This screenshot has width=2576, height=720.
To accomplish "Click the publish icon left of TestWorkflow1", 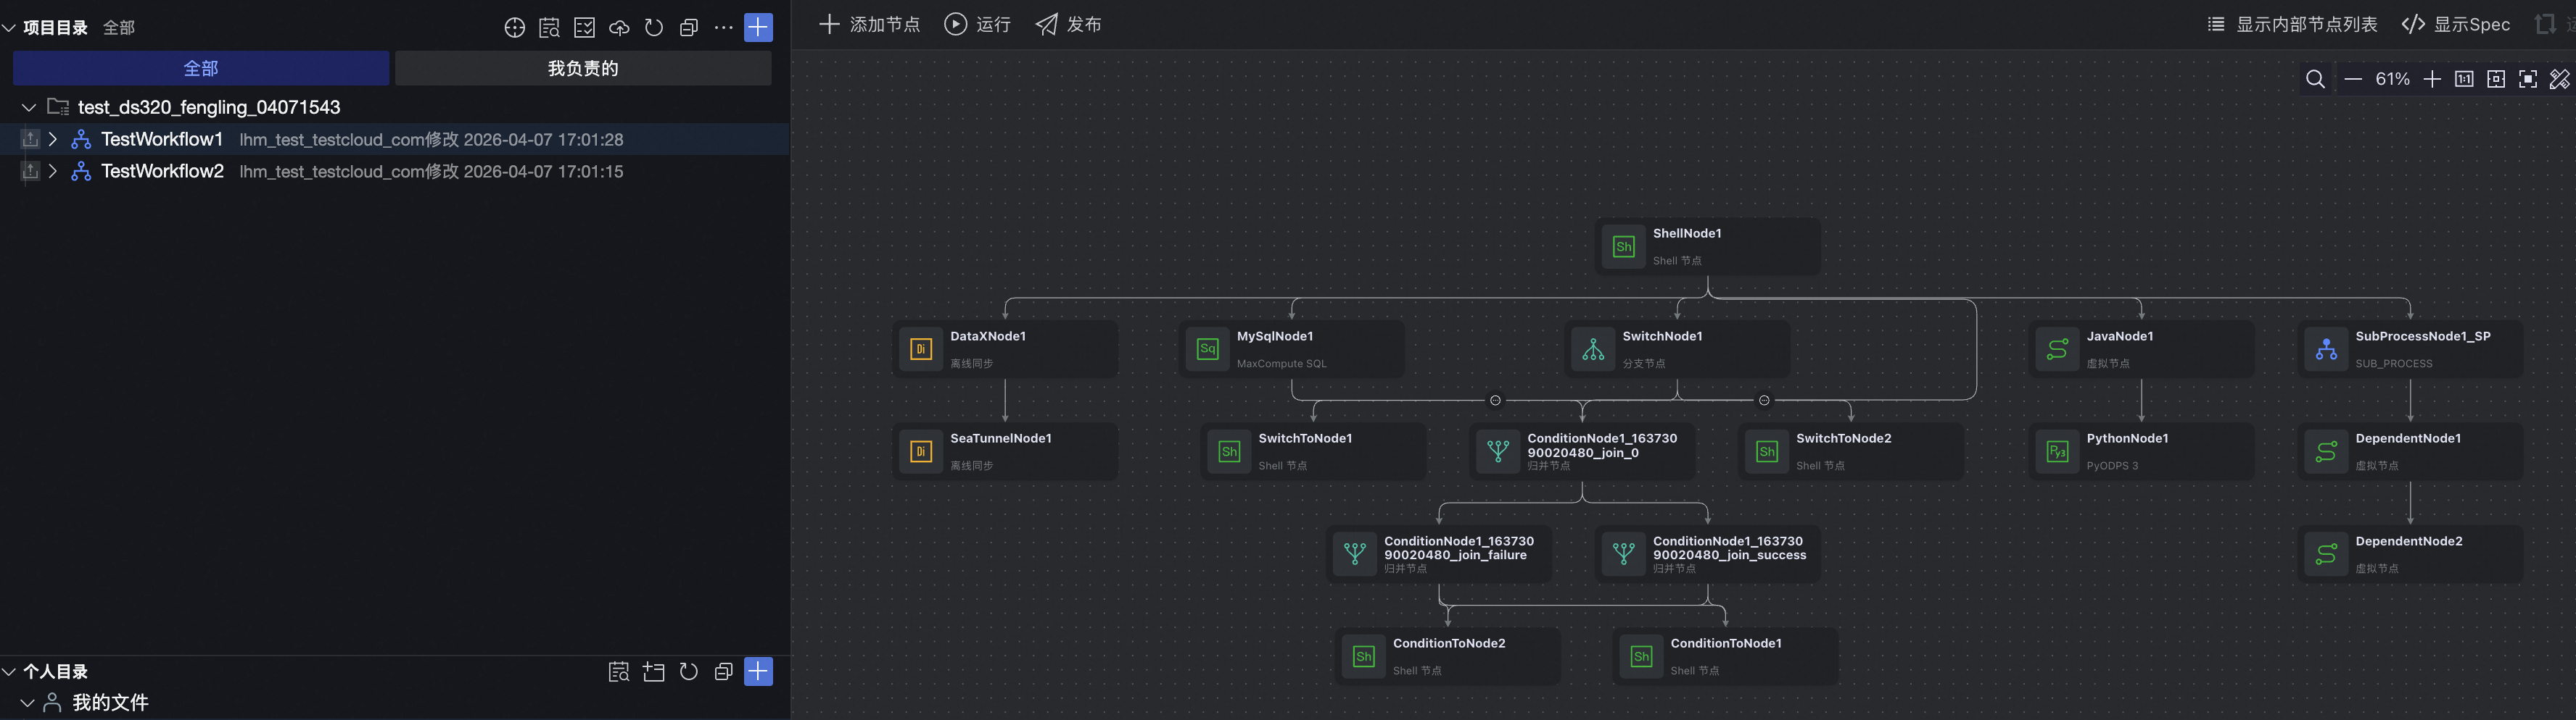I will pyautogui.click(x=30, y=139).
